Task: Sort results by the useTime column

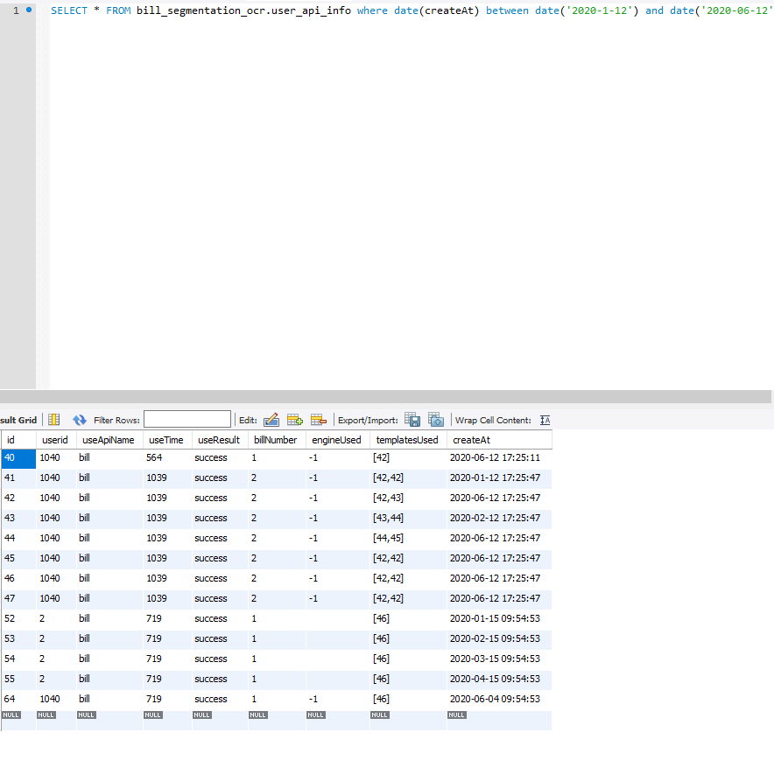Action: [165, 440]
